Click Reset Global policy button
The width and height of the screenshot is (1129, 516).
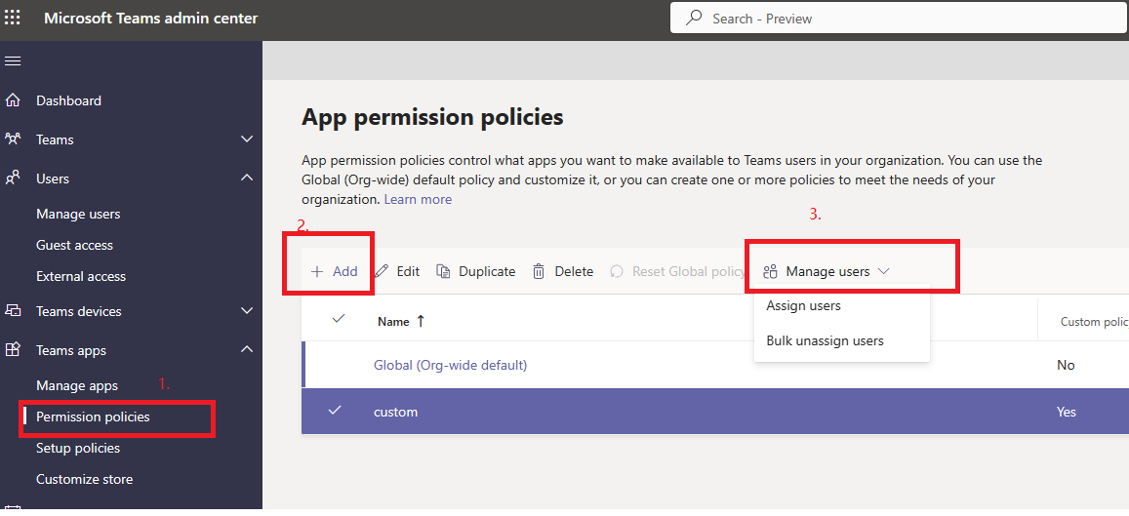[677, 271]
